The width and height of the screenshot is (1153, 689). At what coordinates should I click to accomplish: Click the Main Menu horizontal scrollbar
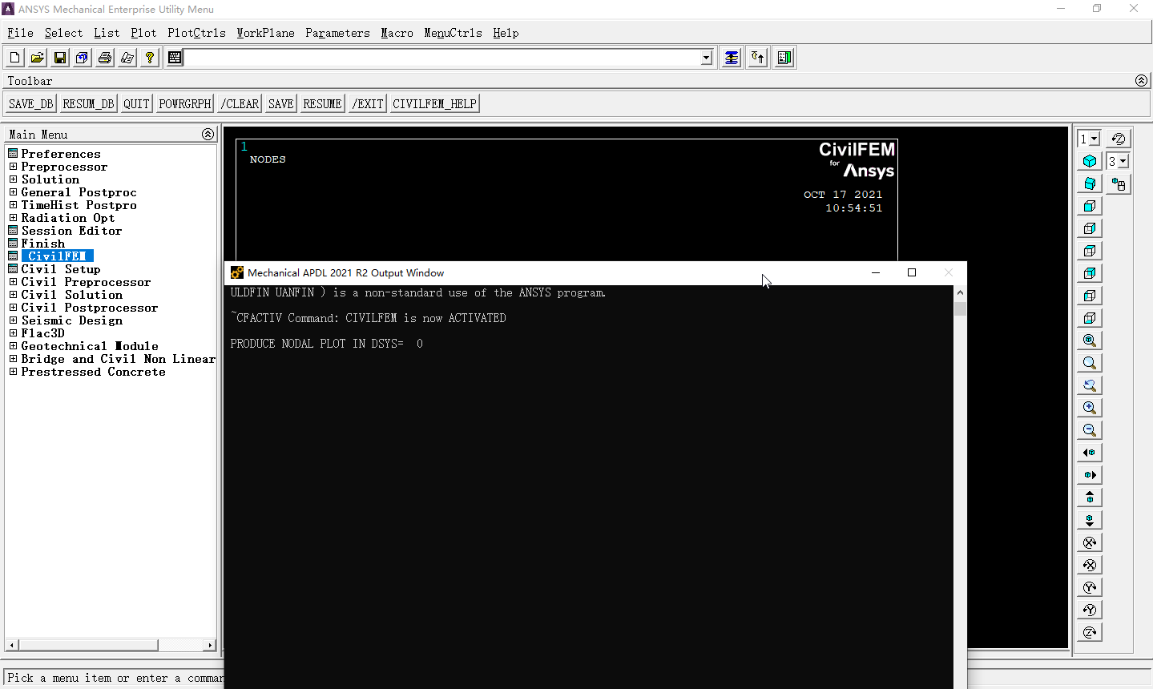pyautogui.click(x=111, y=645)
